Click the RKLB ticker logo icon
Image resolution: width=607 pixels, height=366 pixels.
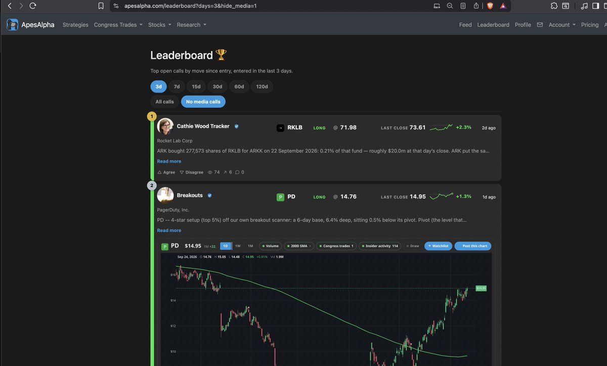pos(280,128)
